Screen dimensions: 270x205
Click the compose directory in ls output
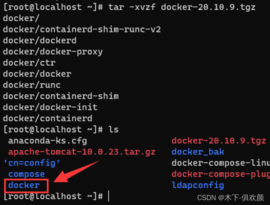coord(26,174)
